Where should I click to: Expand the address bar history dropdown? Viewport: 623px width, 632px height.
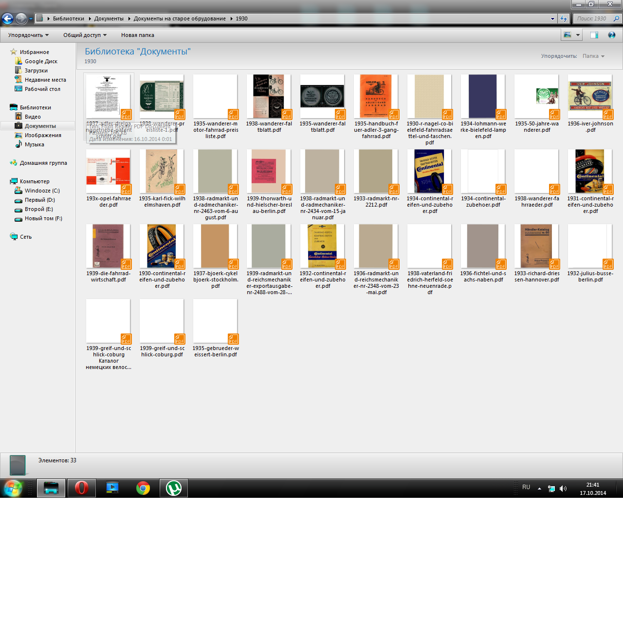(552, 19)
